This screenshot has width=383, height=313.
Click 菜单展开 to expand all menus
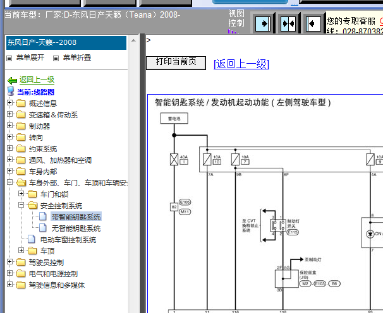point(30,58)
